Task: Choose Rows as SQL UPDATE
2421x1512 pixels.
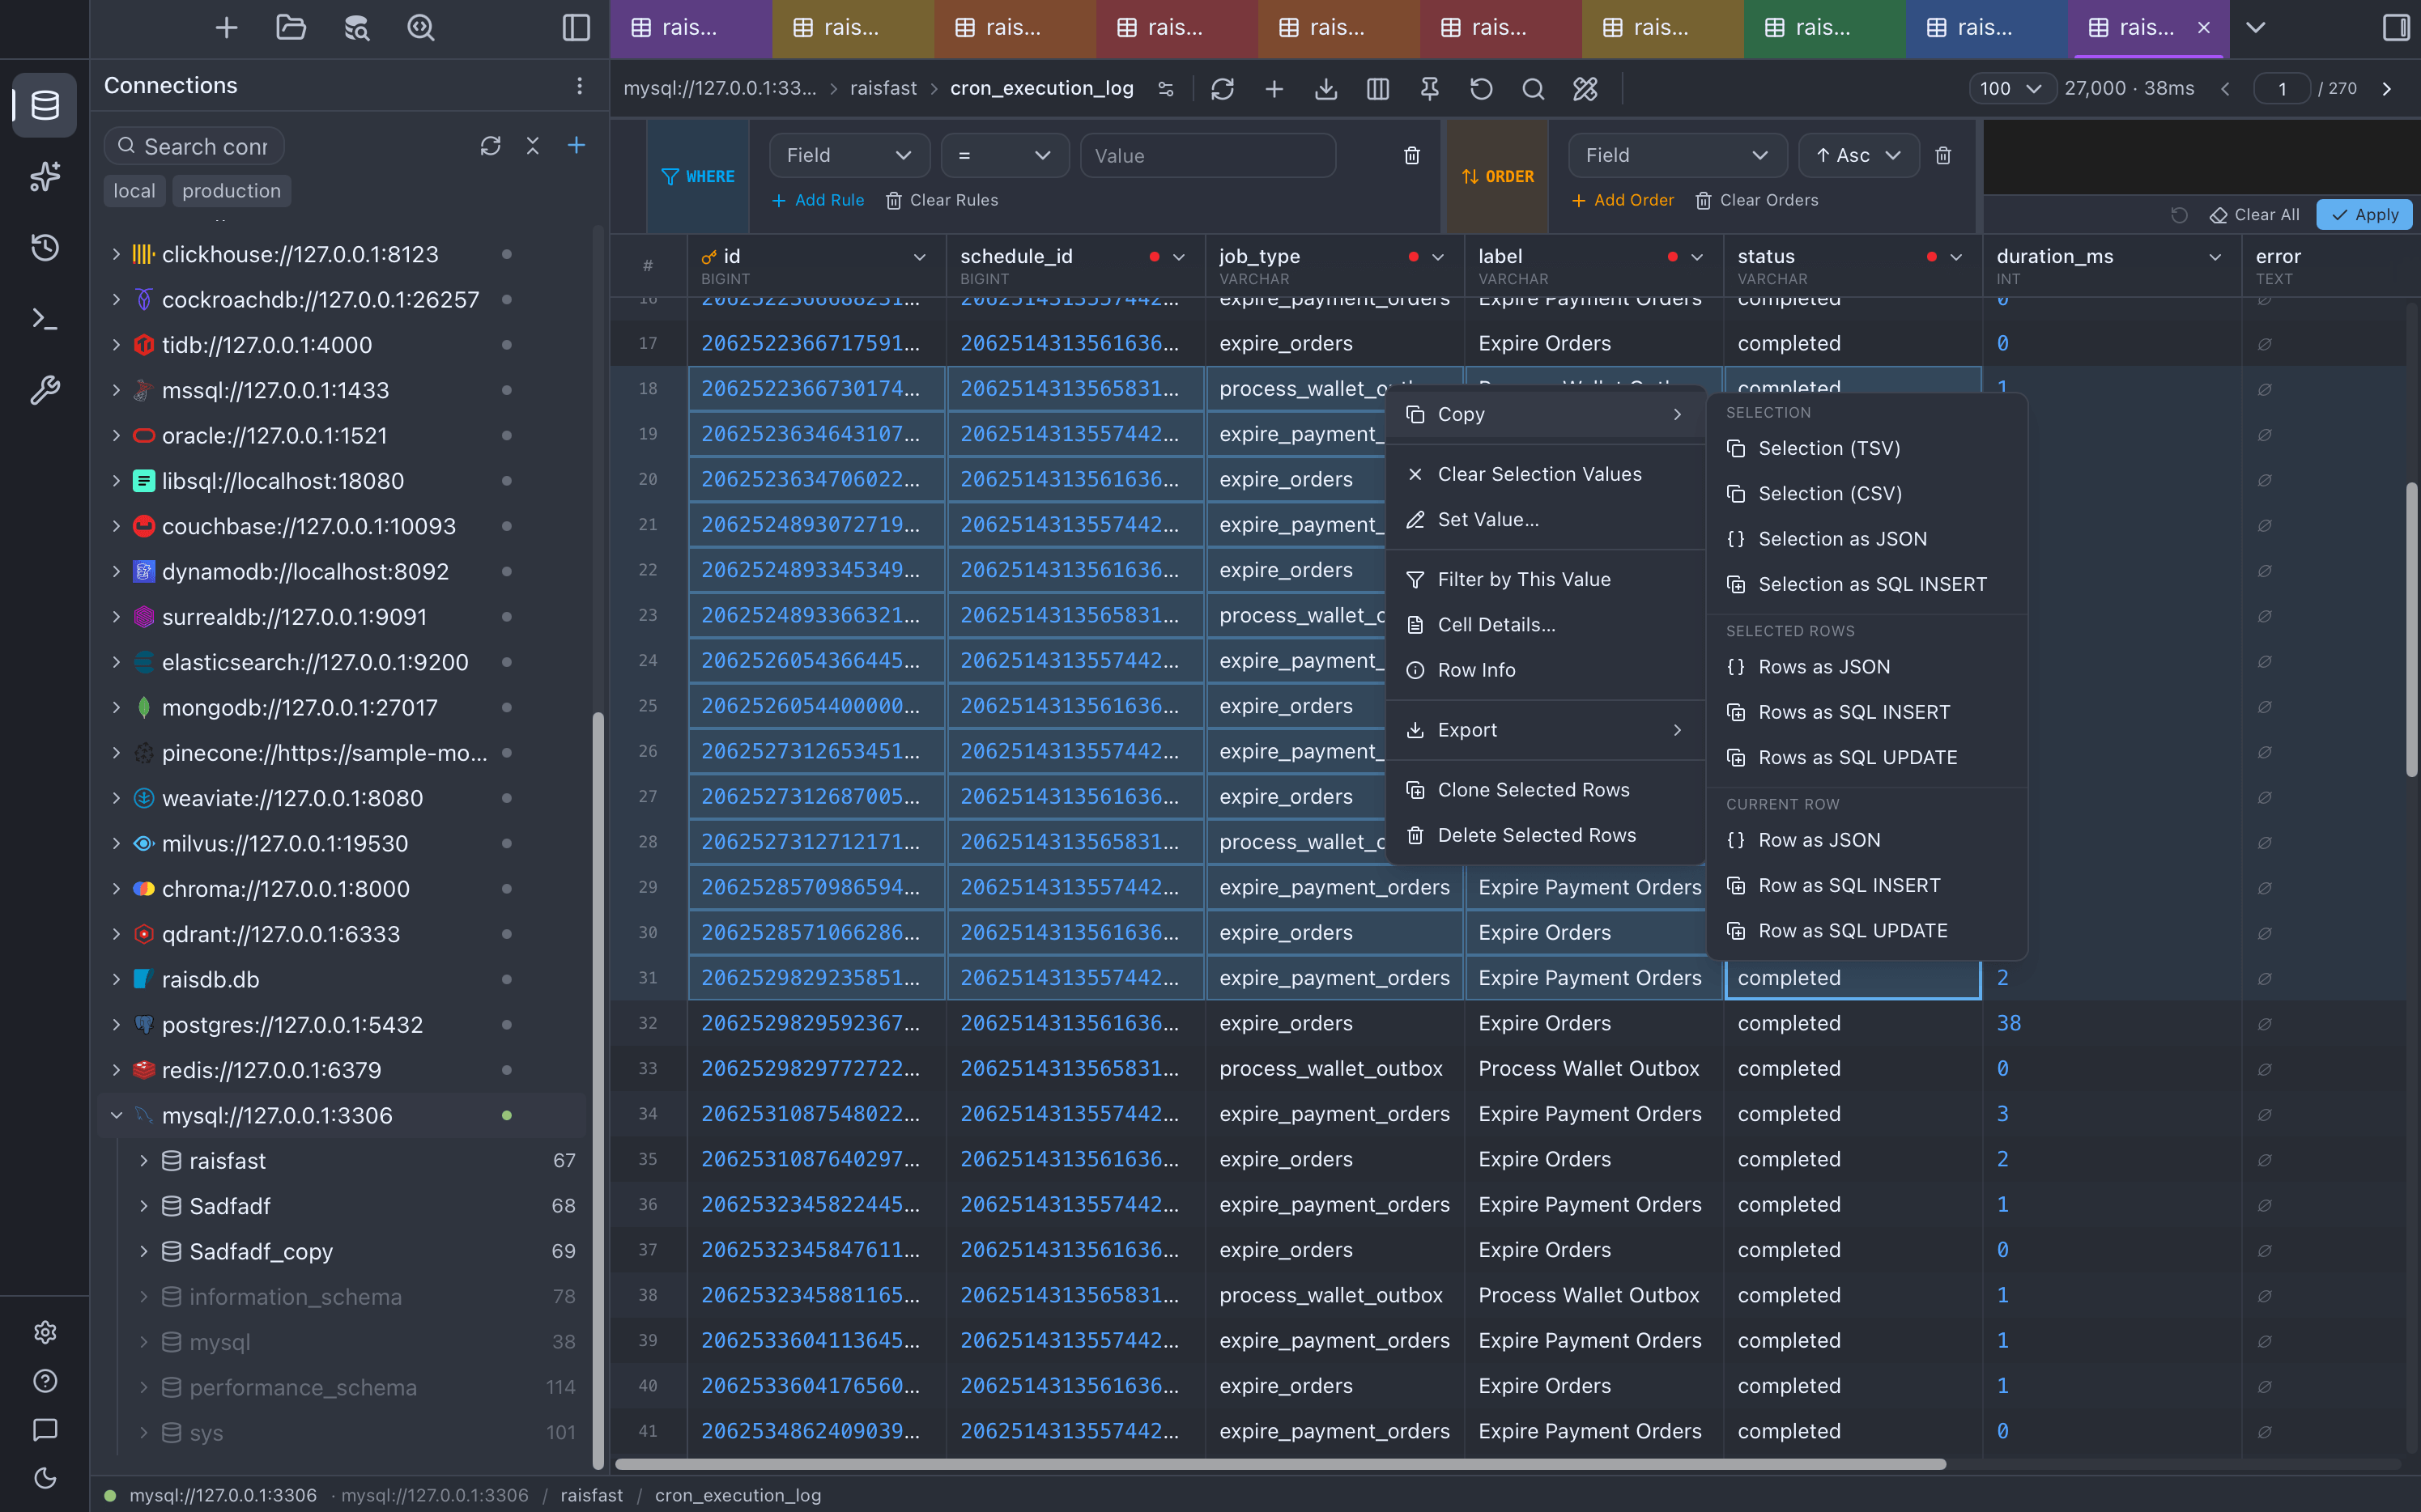Action: [x=1866, y=758]
